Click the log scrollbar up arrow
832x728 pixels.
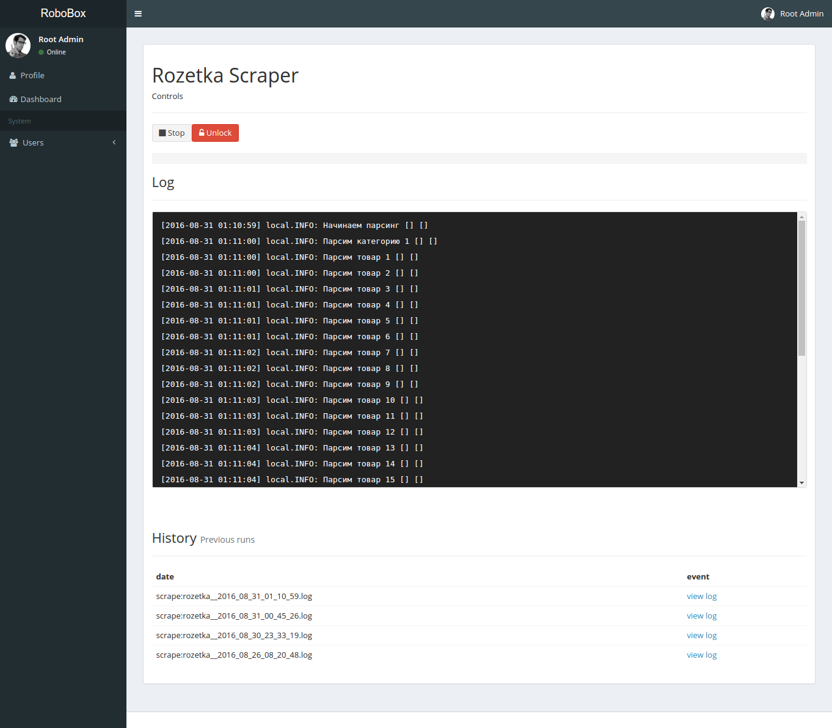click(x=801, y=216)
